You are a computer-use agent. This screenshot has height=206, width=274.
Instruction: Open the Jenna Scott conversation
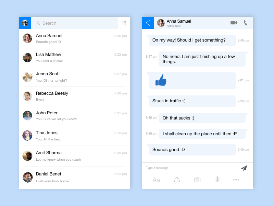[74, 77]
